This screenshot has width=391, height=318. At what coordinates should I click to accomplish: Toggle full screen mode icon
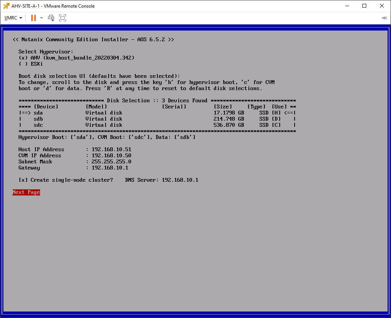[x=62, y=18]
